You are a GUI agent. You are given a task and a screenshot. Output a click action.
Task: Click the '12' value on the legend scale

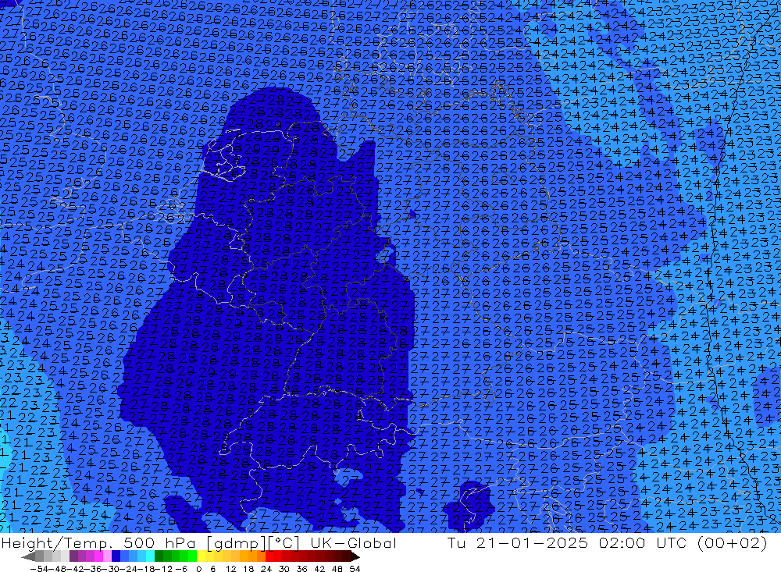(x=230, y=569)
